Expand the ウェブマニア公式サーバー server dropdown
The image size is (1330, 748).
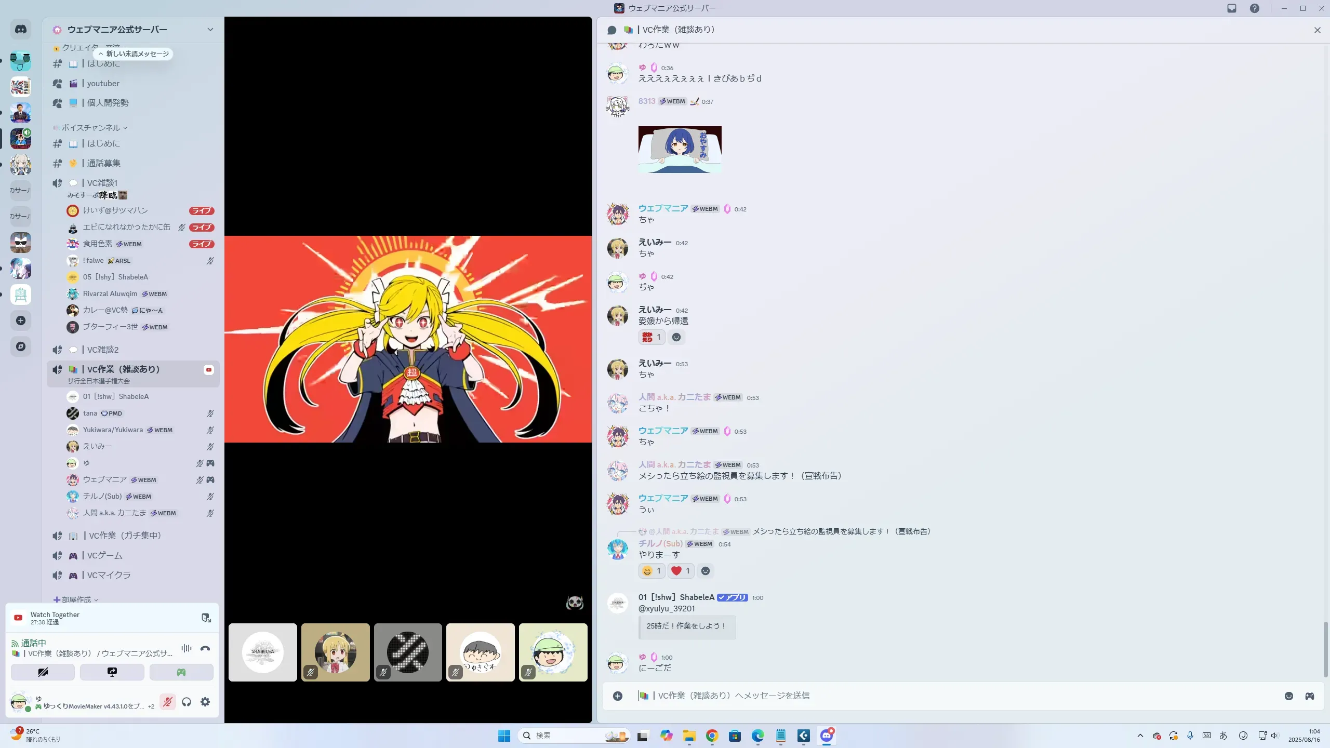click(210, 30)
